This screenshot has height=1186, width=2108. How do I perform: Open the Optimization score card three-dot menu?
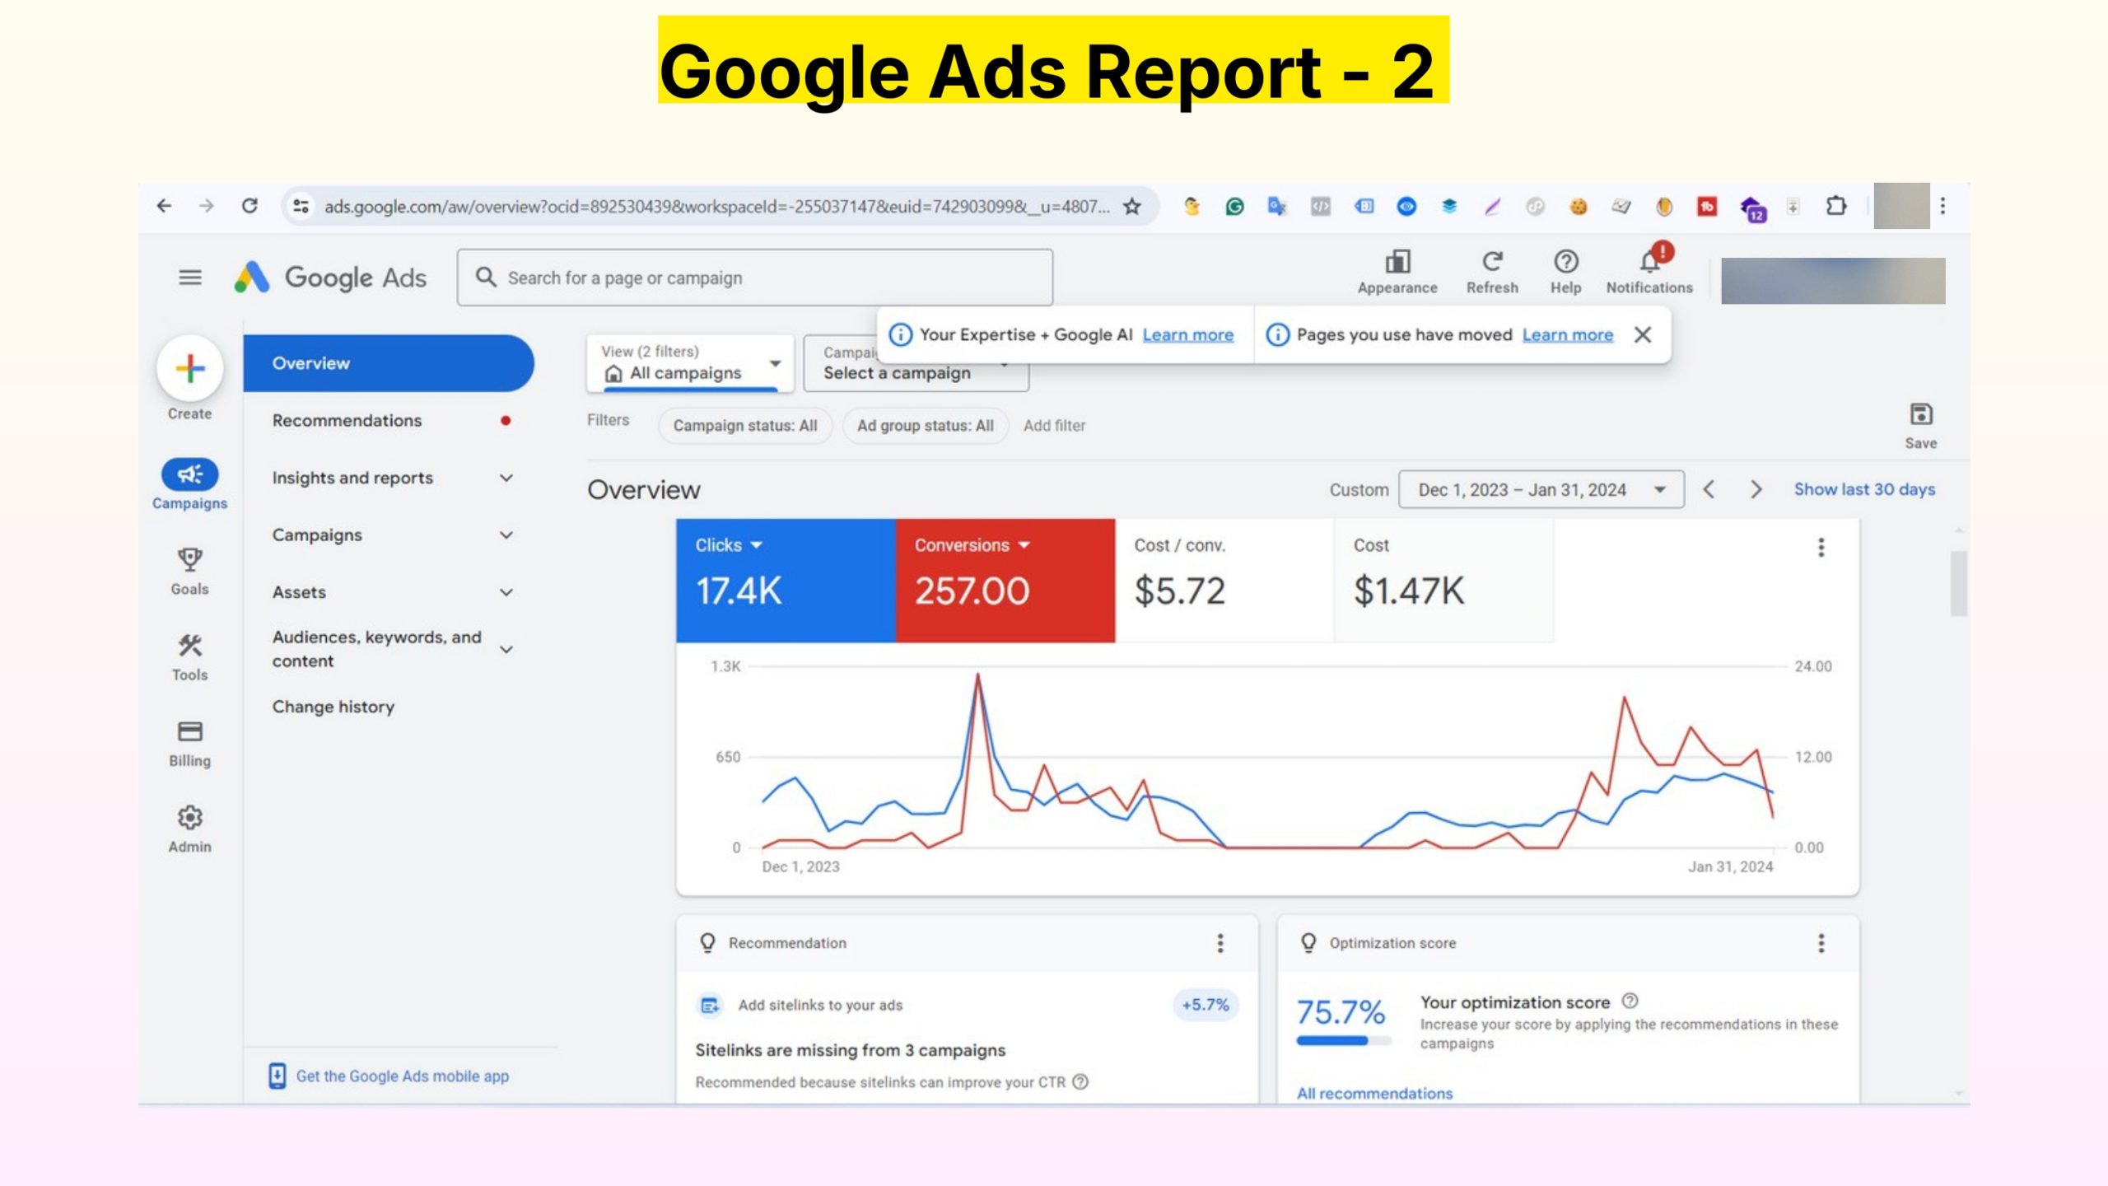click(1821, 943)
